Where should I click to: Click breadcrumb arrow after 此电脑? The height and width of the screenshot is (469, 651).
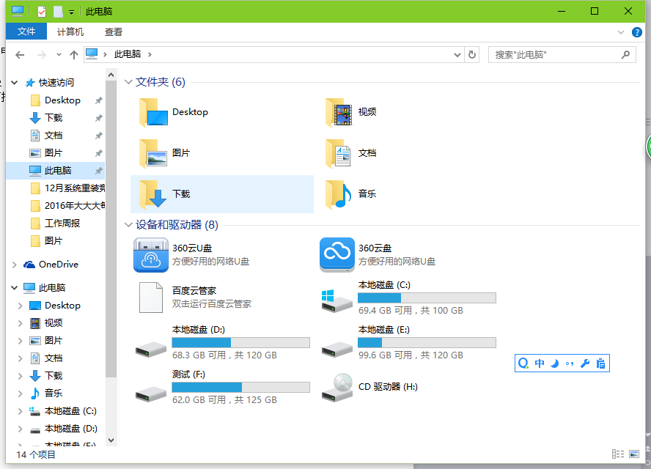coord(150,54)
